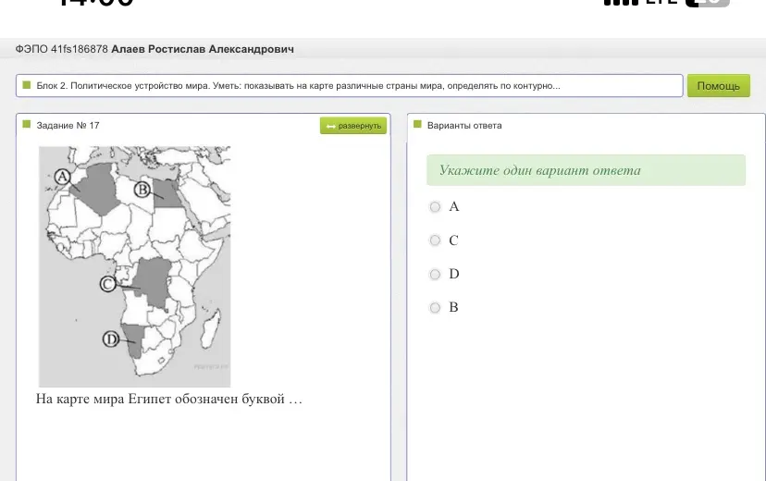Click circled letter B marker on map
This screenshot has height=481, width=766.
(142, 190)
